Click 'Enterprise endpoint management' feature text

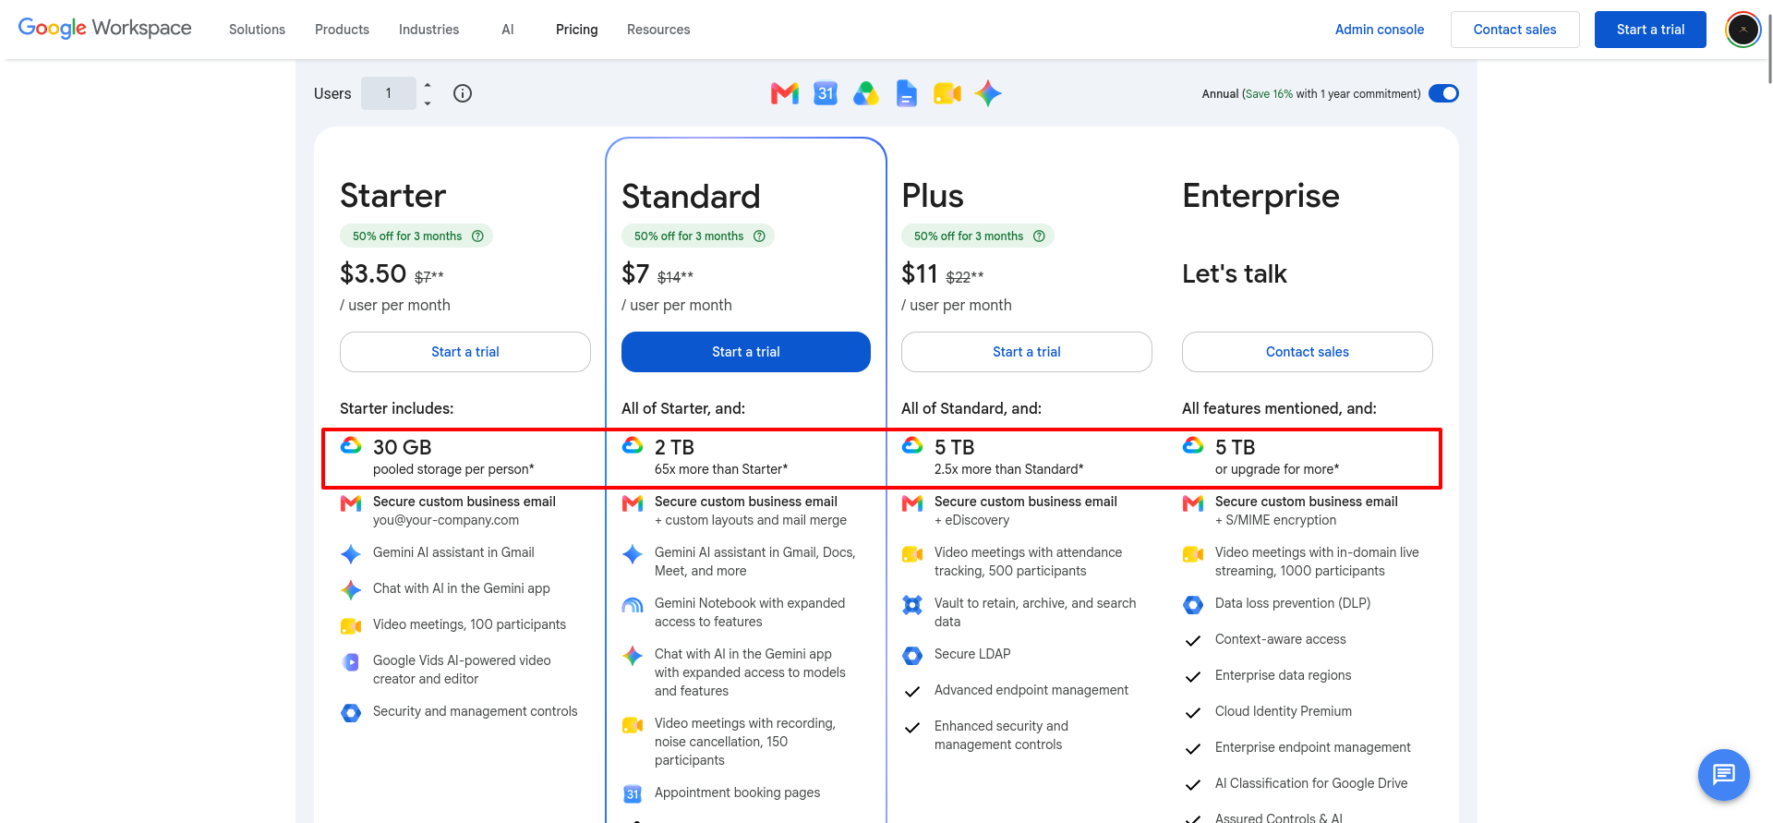[x=1313, y=747]
